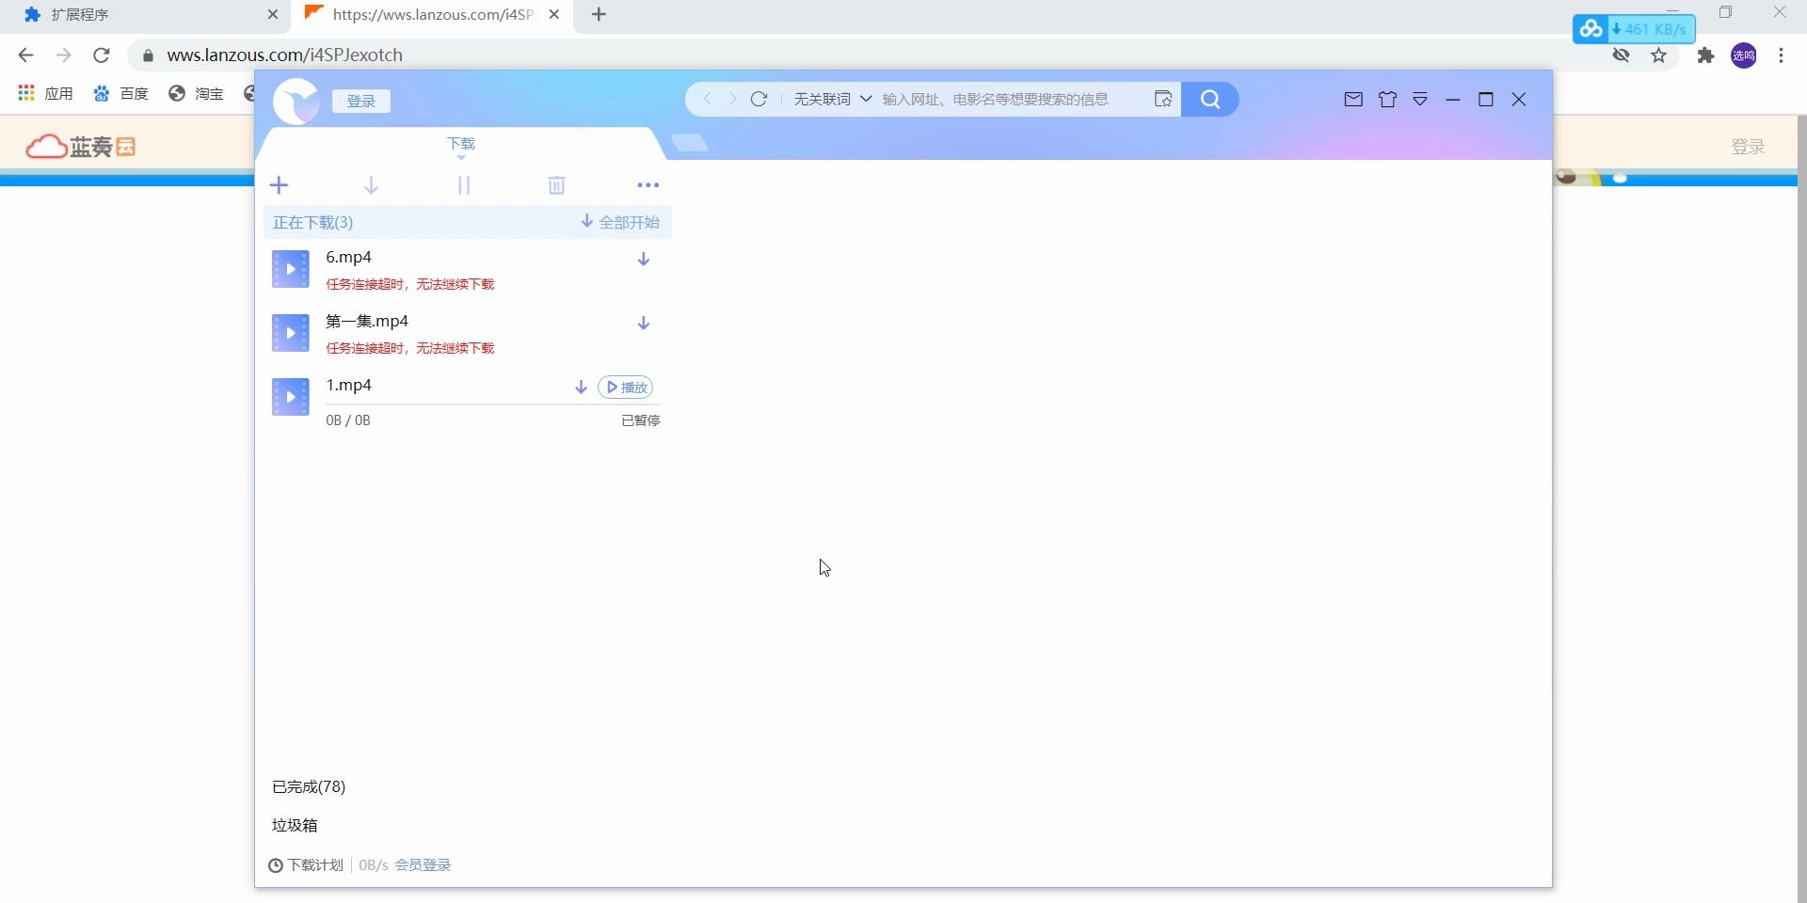Resume download of 1.mp4
Viewport: 1807px width, 903px height.
pyautogui.click(x=581, y=388)
